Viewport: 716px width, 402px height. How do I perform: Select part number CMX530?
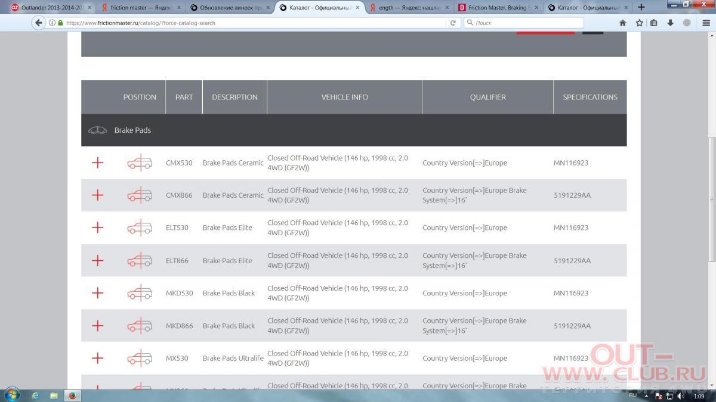click(179, 163)
